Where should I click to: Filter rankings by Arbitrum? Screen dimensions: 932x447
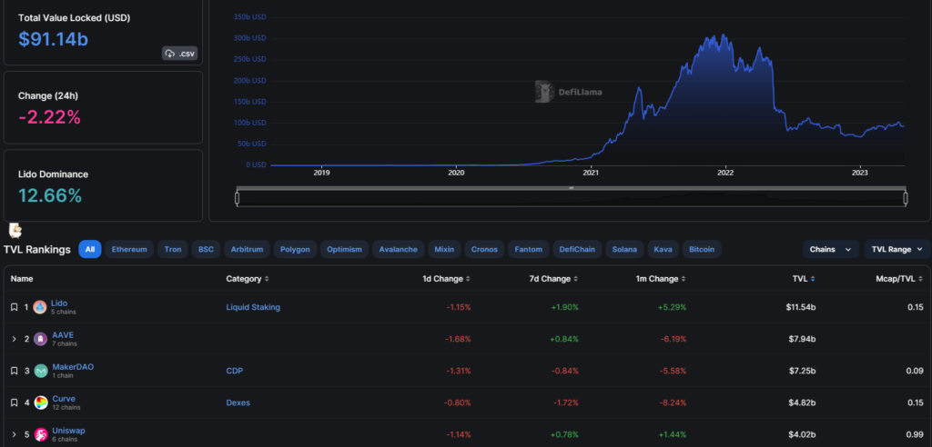[x=248, y=249]
